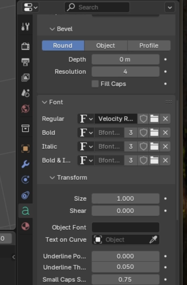Click the Size value field 1.000
Viewport: 187px width, 285px height.
(126, 199)
